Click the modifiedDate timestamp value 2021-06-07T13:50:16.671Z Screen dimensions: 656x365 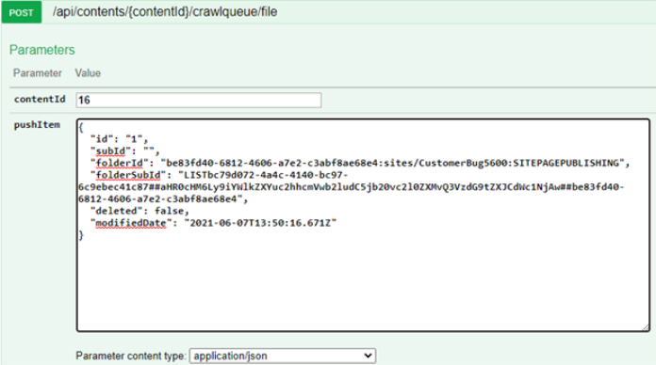(x=260, y=223)
